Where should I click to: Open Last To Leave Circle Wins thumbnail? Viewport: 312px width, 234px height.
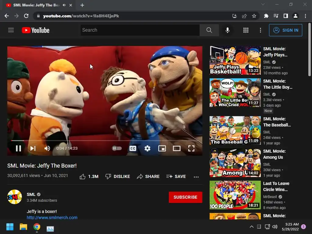[235, 195]
